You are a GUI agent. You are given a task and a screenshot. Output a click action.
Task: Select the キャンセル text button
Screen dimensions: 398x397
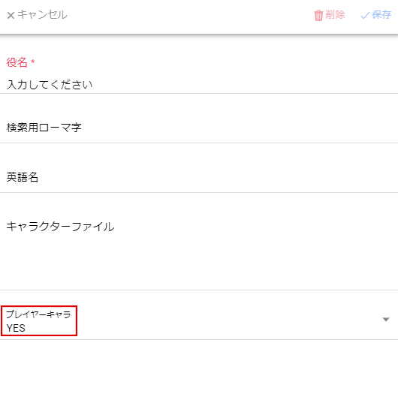(x=42, y=15)
